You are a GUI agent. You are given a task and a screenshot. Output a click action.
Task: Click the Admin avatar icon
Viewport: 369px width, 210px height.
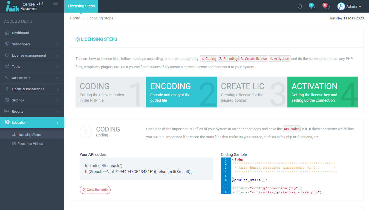point(341,6)
